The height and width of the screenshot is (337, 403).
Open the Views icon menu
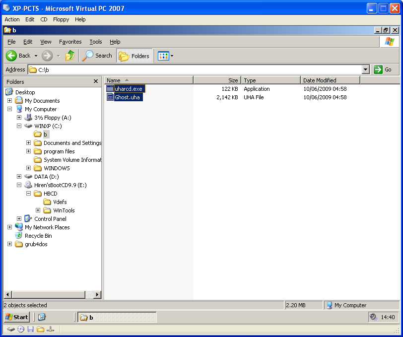(163, 56)
